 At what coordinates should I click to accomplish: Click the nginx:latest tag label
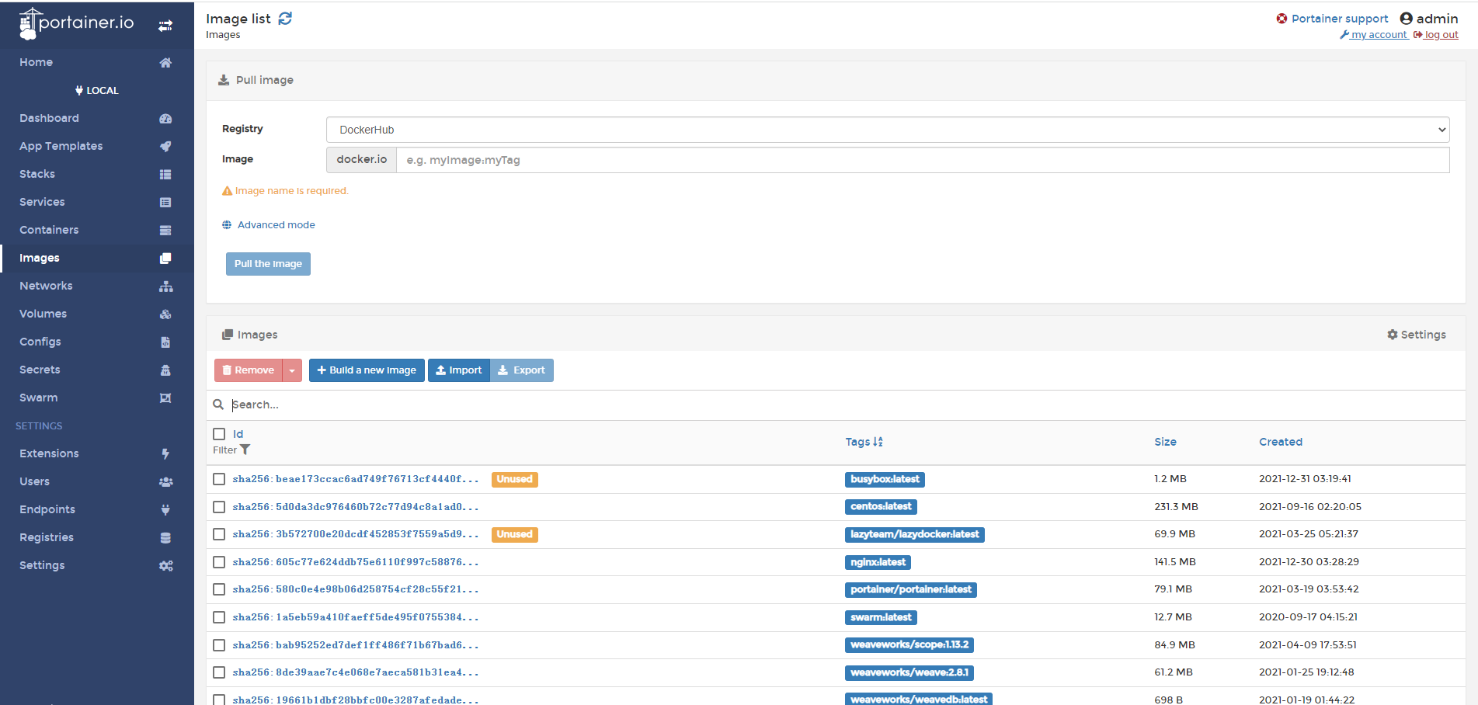pyautogui.click(x=878, y=562)
